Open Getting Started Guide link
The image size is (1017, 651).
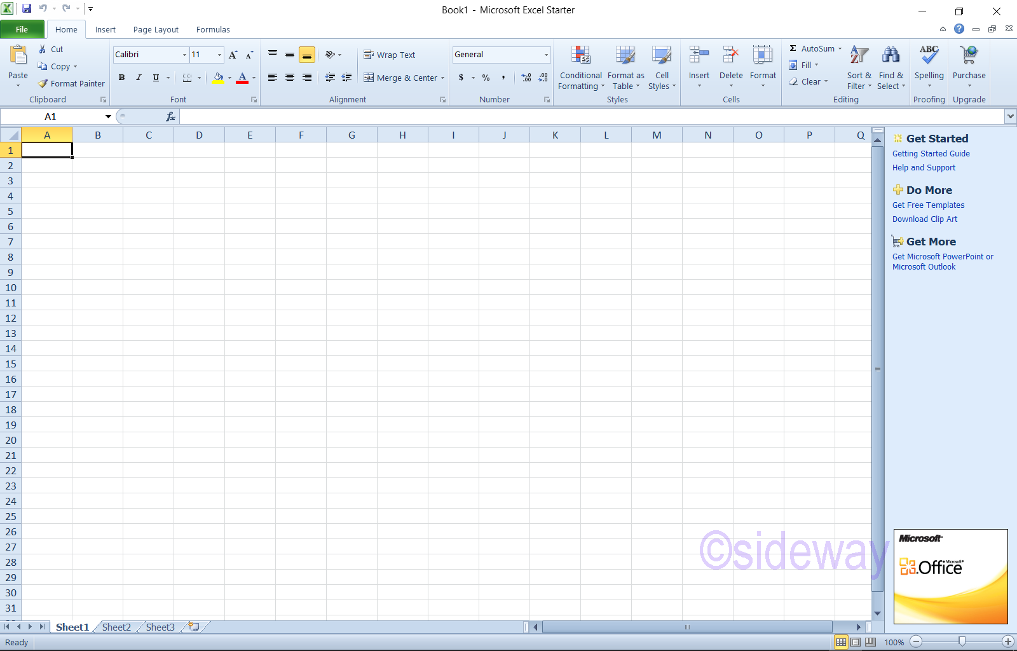(931, 154)
